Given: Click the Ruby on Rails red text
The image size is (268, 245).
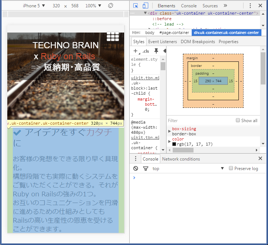Looking at the screenshot, I should [x=68, y=56].
